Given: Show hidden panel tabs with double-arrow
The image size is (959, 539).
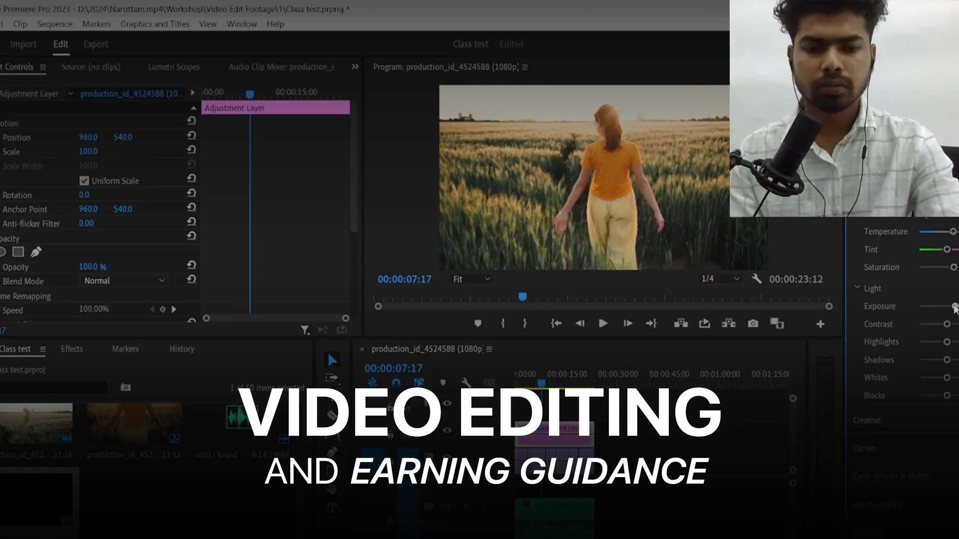Looking at the screenshot, I should tap(355, 67).
